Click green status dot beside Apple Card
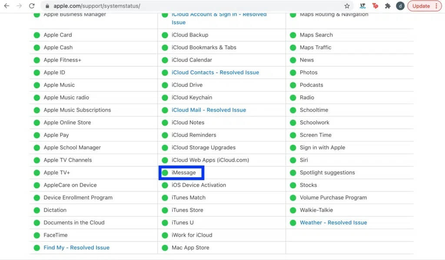The width and height of the screenshot is (445, 260). (37, 35)
